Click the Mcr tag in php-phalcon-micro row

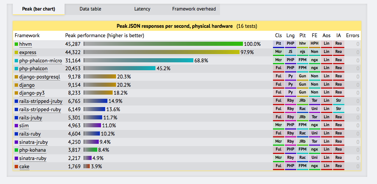coord(278,60)
